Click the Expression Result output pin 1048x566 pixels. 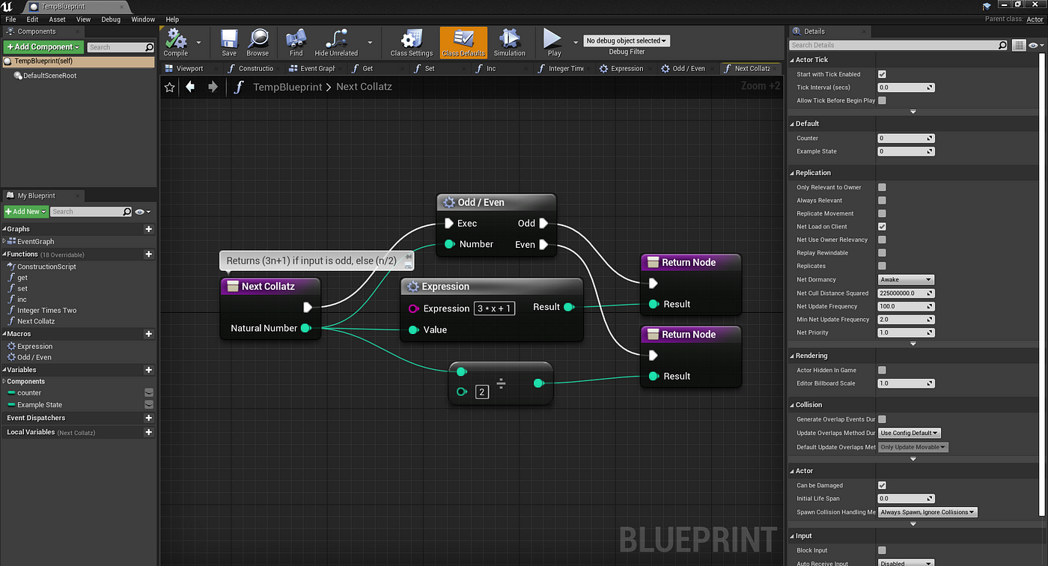568,307
